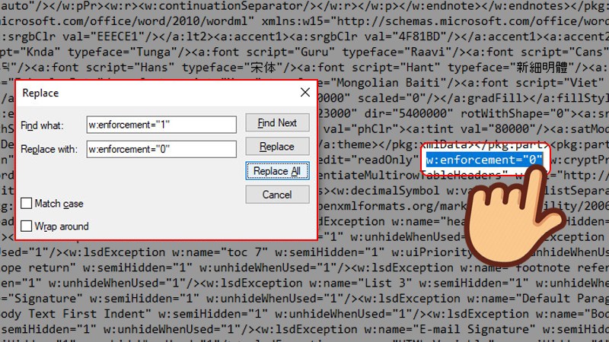Toggle the Wrap around checkbox

27,226
